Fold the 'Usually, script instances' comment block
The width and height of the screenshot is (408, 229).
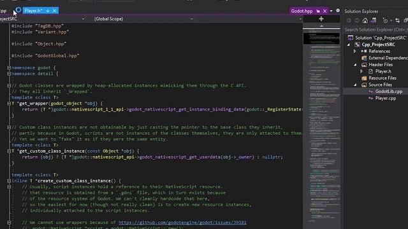pos(9,186)
